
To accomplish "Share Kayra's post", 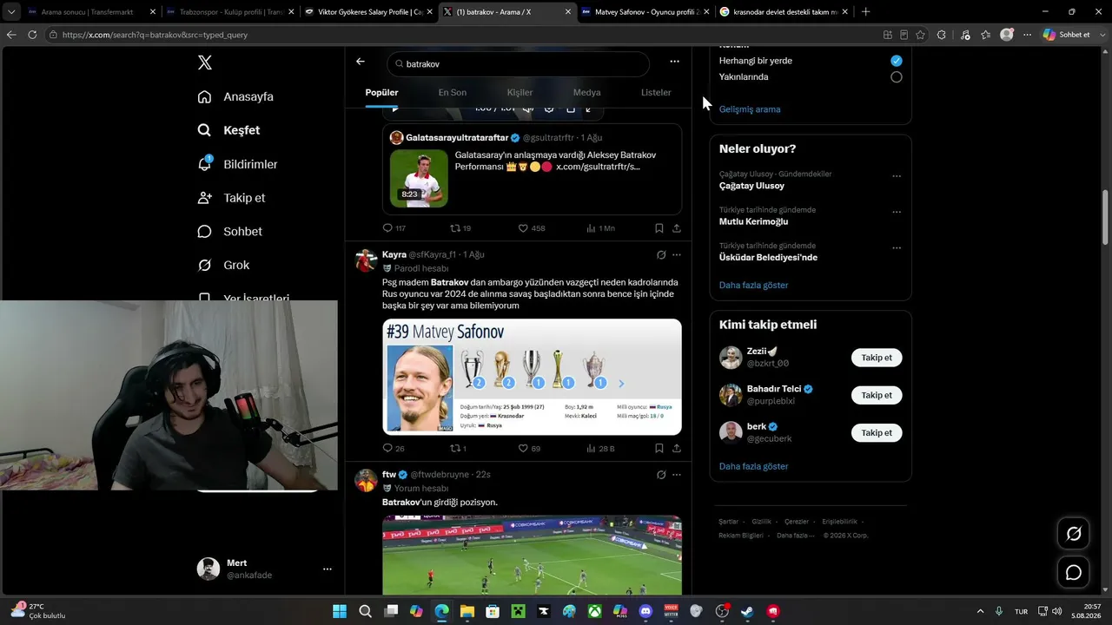I will point(677,449).
